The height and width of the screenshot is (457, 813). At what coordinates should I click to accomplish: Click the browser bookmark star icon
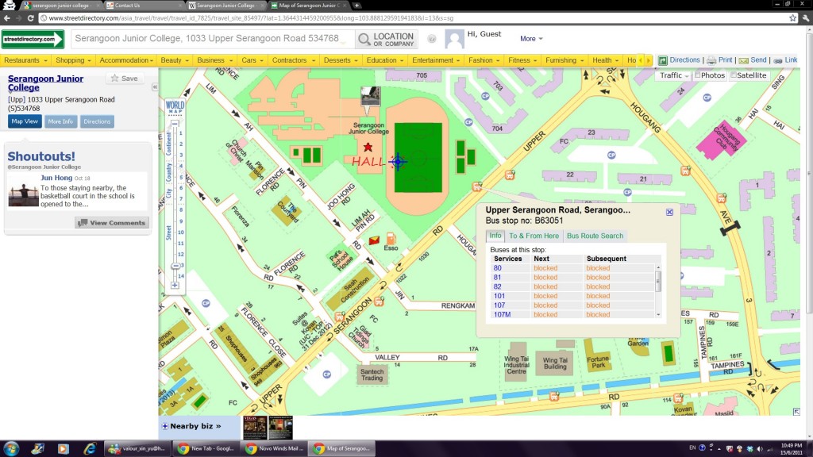click(792, 18)
